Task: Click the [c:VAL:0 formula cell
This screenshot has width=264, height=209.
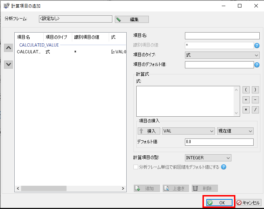Action: [x=118, y=52]
